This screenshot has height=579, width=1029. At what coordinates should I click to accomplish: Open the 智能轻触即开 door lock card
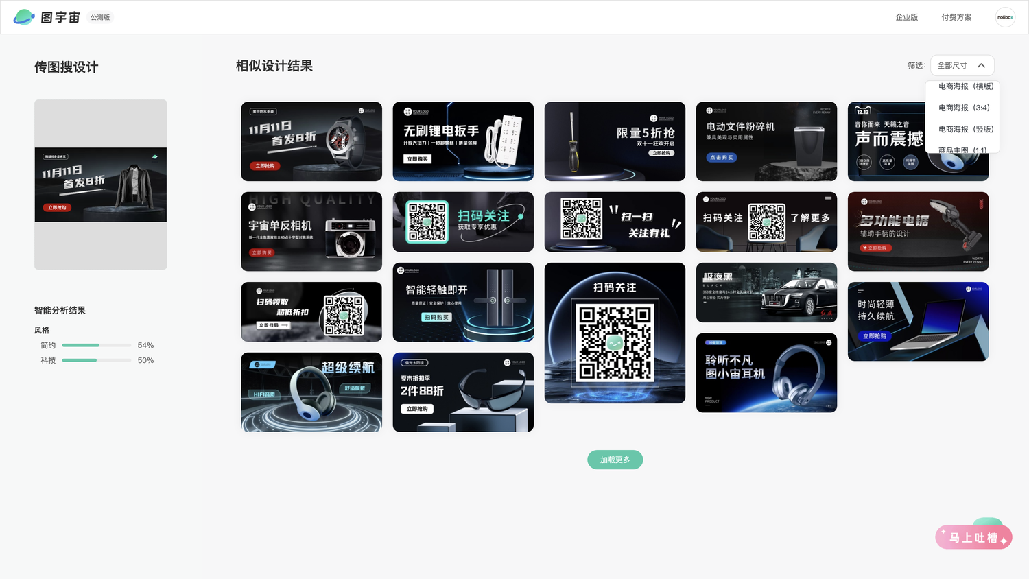pyautogui.click(x=463, y=302)
